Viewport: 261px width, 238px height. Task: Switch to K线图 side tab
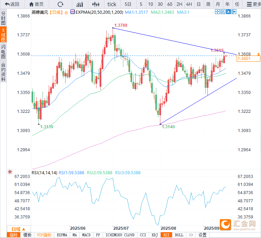pos(3,35)
